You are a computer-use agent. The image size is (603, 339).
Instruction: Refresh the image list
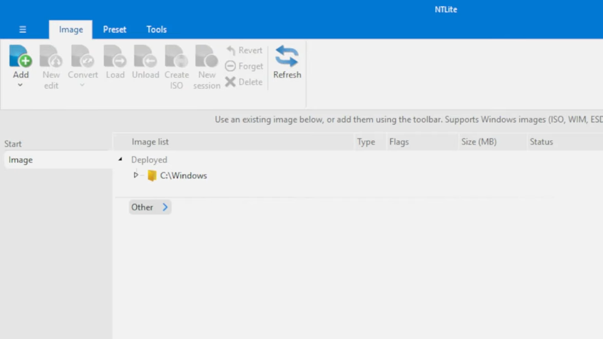tap(287, 62)
